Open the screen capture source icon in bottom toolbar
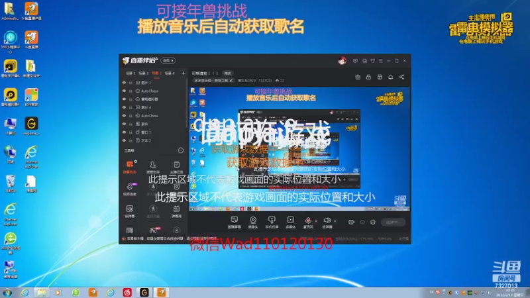 pyautogui.click(x=234, y=220)
